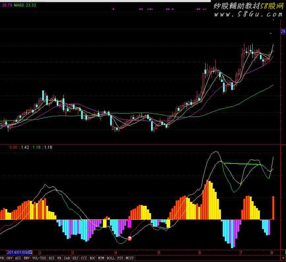The image size is (286, 262).
Task: Switch to the BOLL indicator tab
Action: click(x=111, y=258)
